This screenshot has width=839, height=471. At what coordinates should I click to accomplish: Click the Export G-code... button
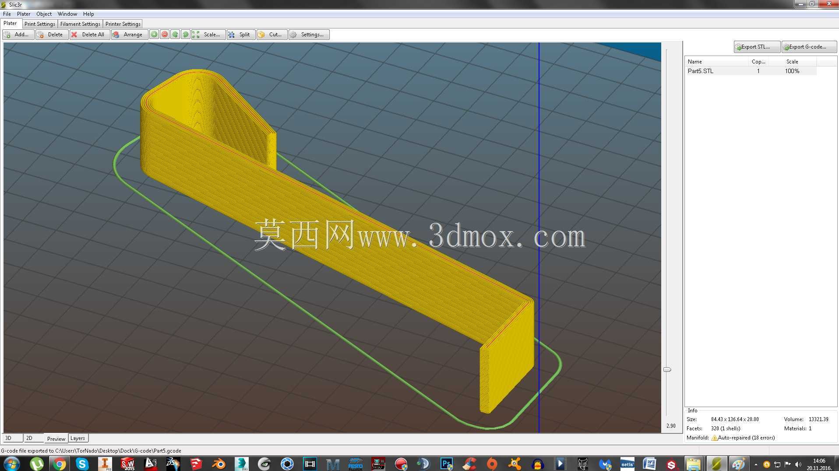pos(809,47)
